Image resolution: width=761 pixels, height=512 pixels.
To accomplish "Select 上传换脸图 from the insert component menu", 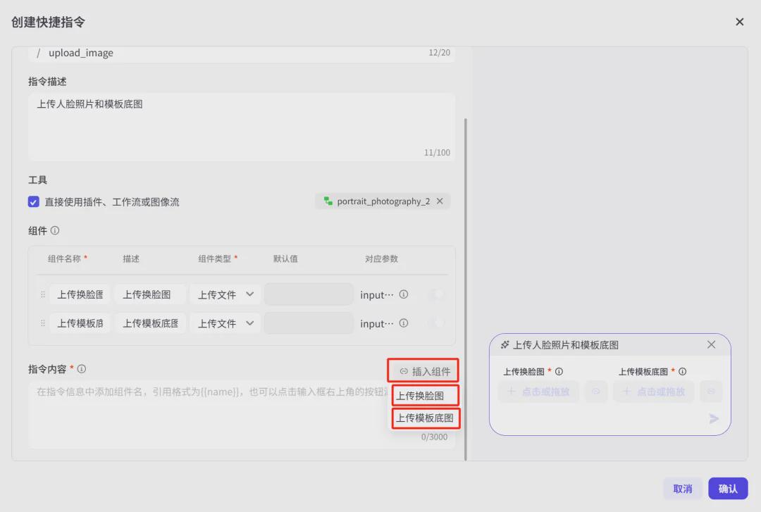I will pyautogui.click(x=425, y=395).
